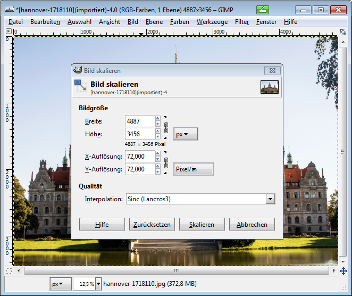Click the zoom-on-resize icon at top right
Screen dimensions: 352x296
343,32
